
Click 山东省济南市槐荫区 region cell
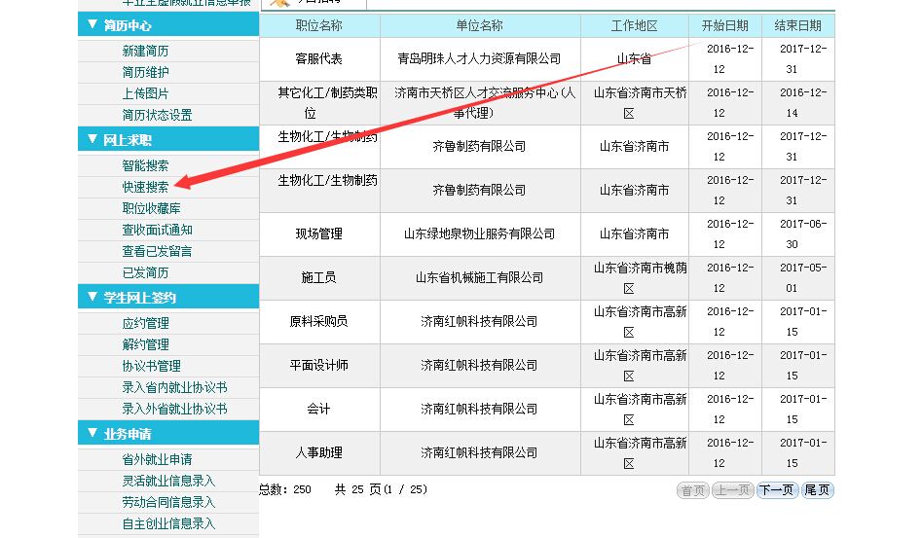click(635, 277)
